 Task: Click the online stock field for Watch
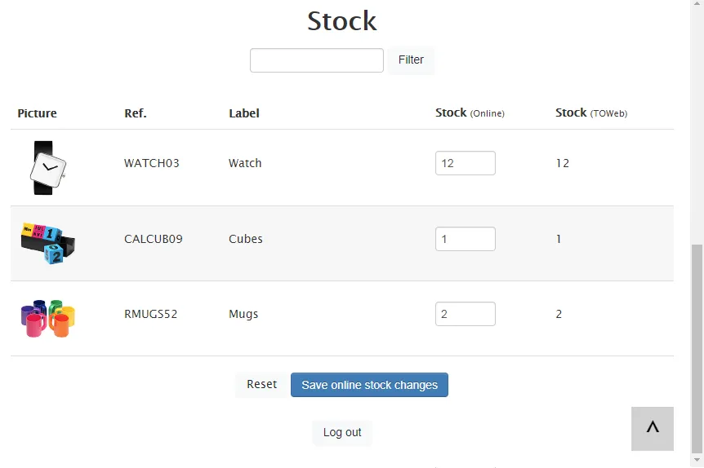pyautogui.click(x=465, y=163)
